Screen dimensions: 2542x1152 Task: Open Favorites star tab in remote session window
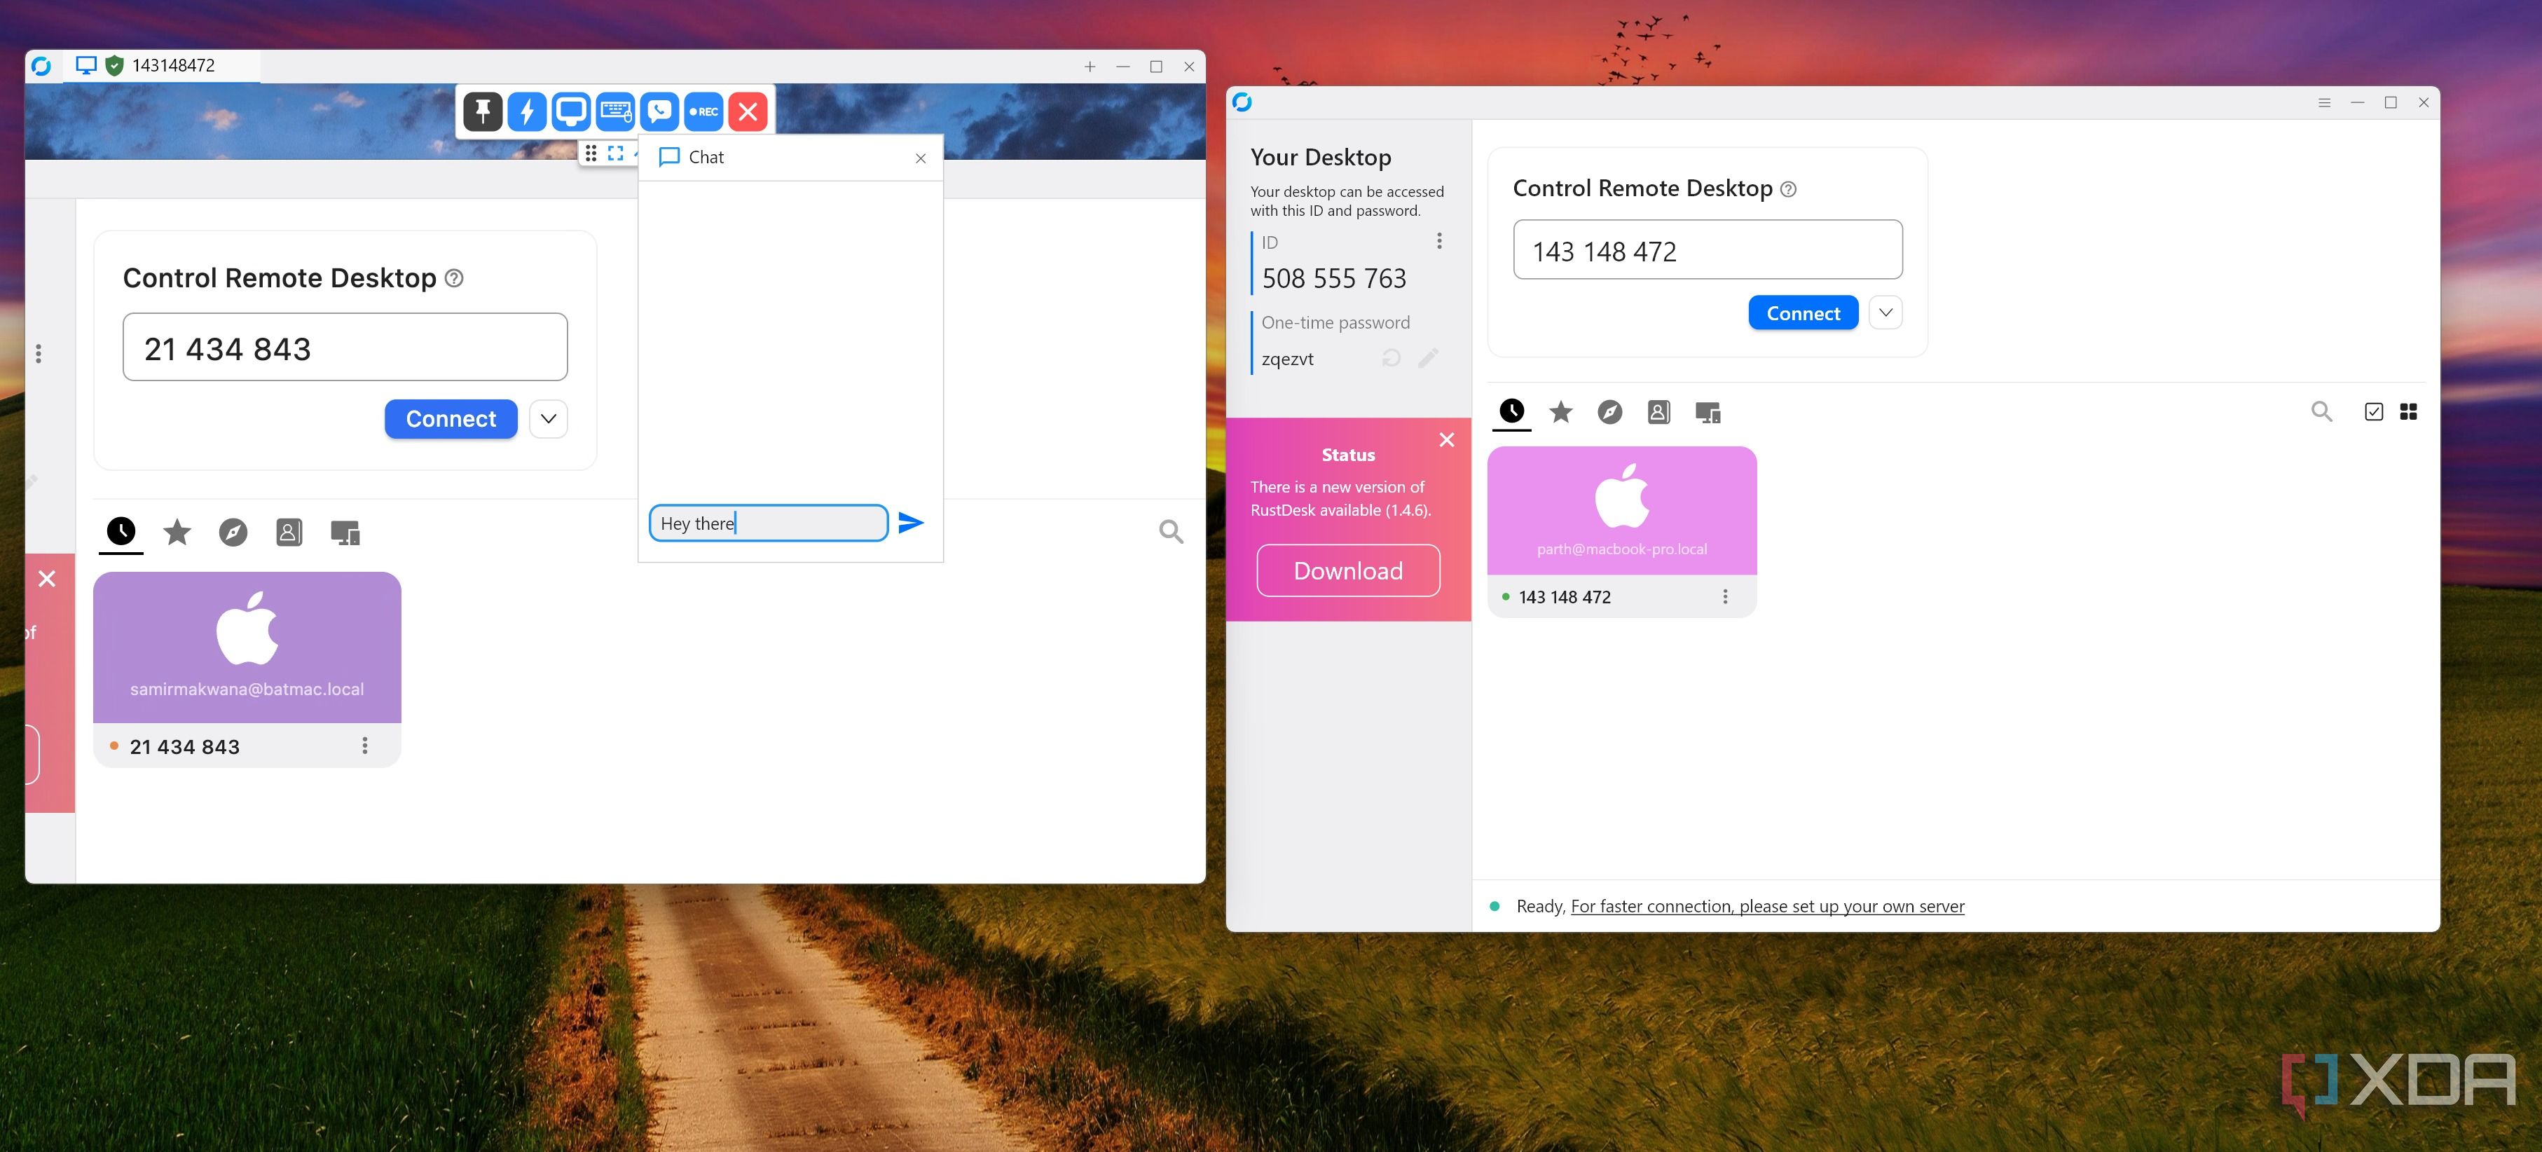178,532
